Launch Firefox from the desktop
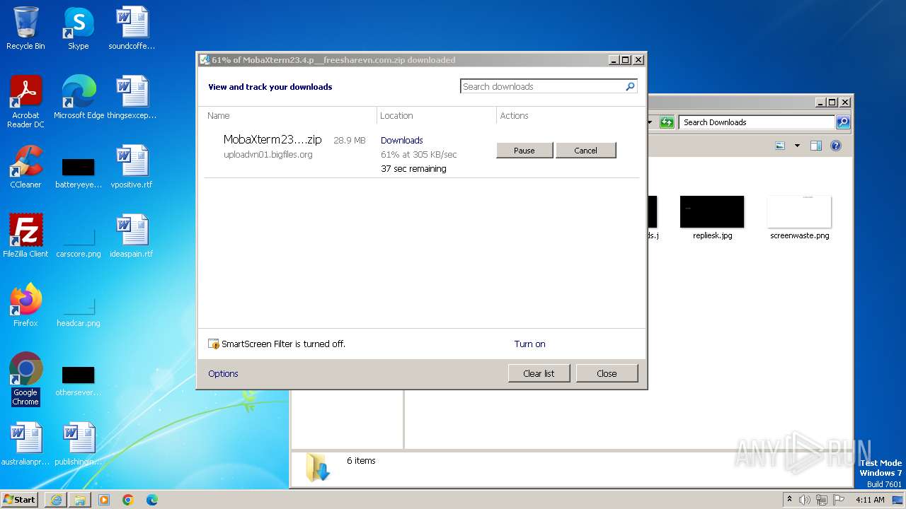The height and width of the screenshot is (509, 906). point(25,305)
